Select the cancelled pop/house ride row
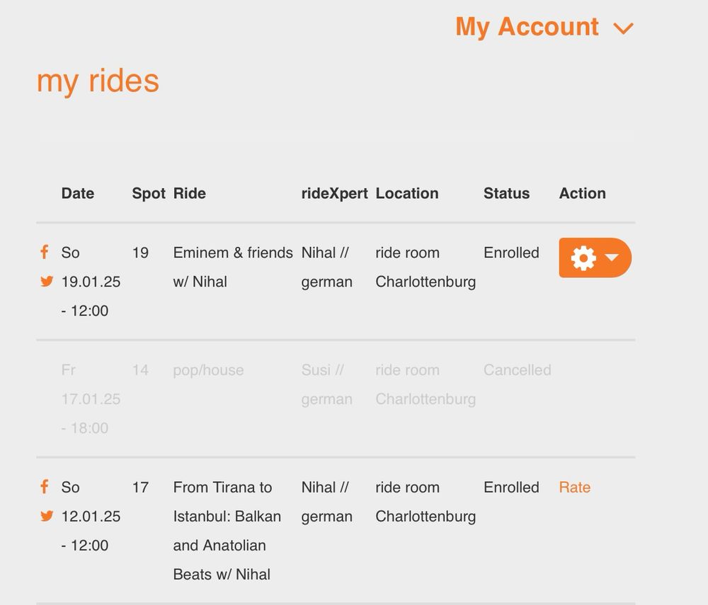The height and width of the screenshot is (605, 708). 336,399
